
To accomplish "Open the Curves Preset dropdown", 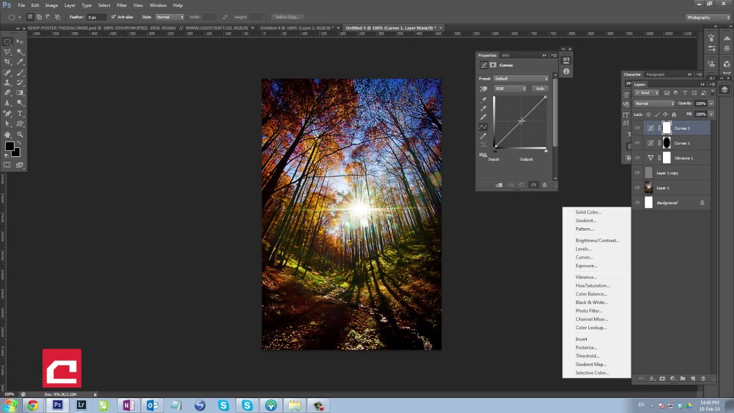I will pyautogui.click(x=521, y=79).
